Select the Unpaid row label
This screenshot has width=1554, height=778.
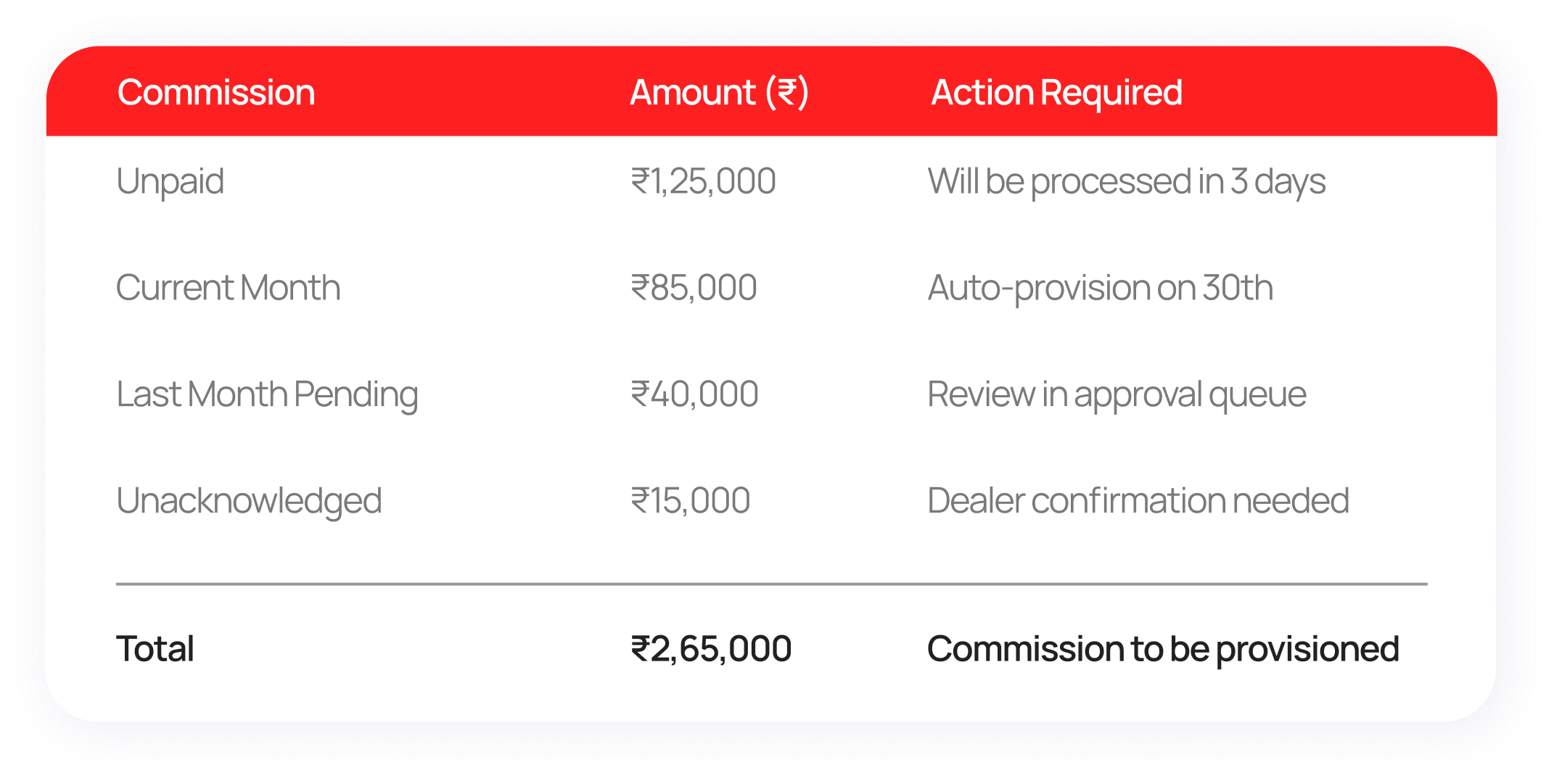170,181
